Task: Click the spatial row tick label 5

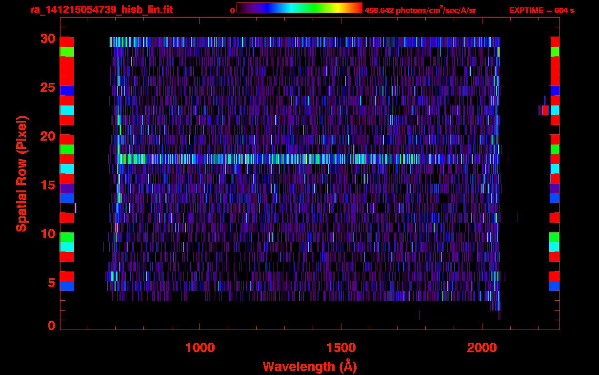Action: point(52,283)
